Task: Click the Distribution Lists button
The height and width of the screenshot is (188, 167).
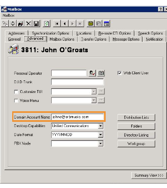Action: (x=136, y=117)
